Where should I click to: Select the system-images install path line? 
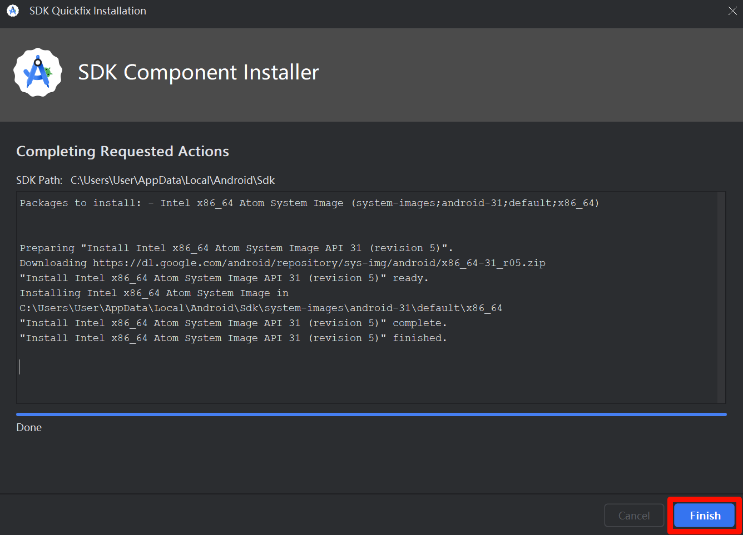260,307
